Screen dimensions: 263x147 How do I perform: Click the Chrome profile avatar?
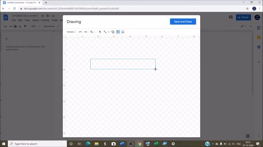[x=254, y=9]
